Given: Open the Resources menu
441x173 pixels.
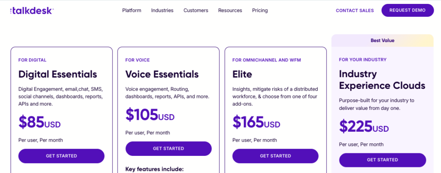Looking at the screenshot, I should (x=230, y=10).
